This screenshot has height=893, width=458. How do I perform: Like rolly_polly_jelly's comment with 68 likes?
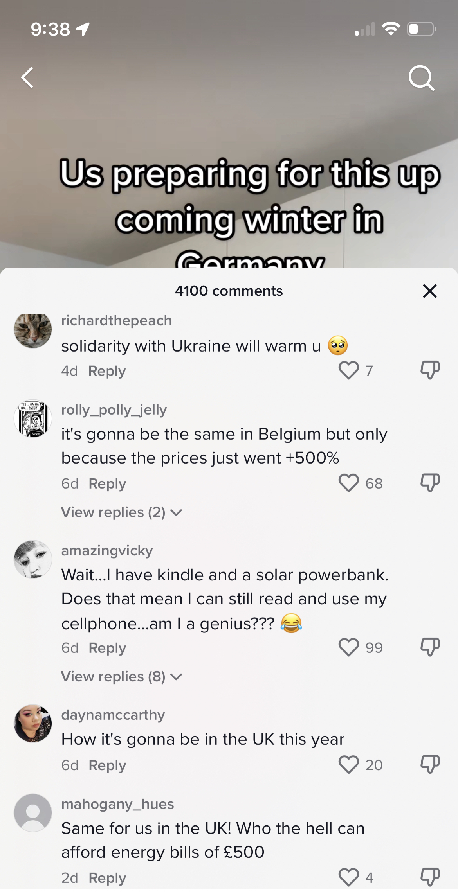tap(348, 483)
